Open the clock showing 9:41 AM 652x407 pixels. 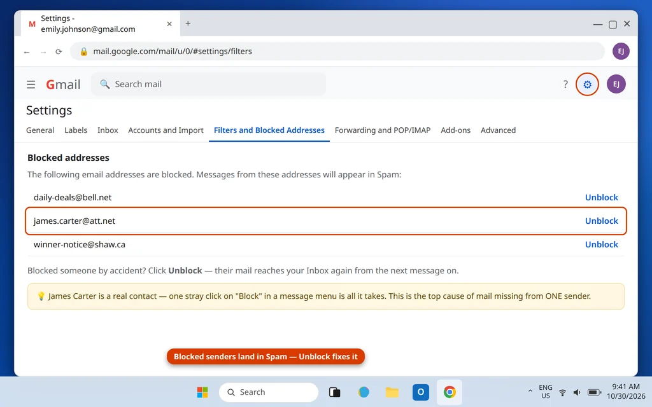[x=626, y=391]
